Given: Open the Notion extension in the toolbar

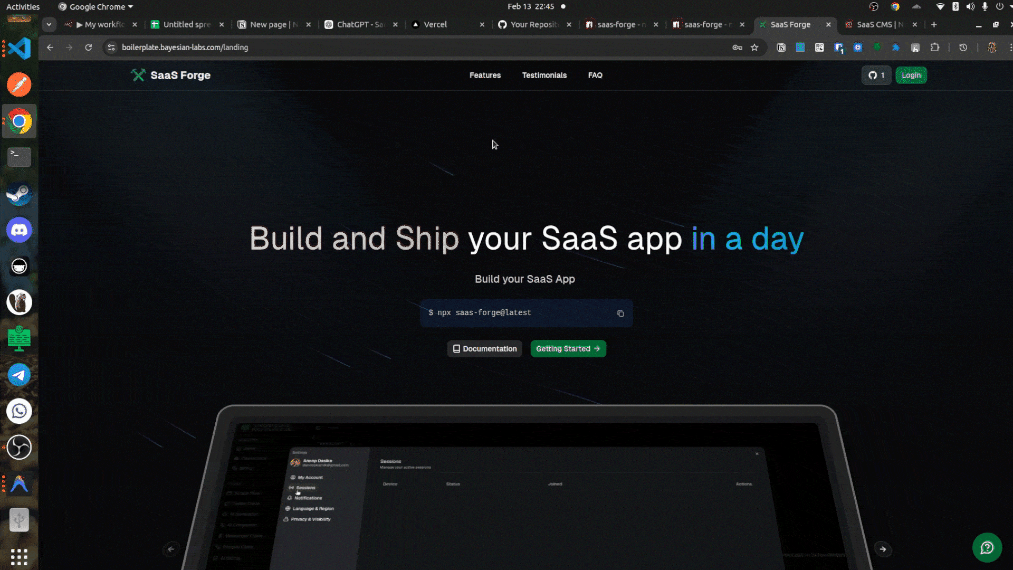Looking at the screenshot, I should pyautogui.click(x=781, y=47).
